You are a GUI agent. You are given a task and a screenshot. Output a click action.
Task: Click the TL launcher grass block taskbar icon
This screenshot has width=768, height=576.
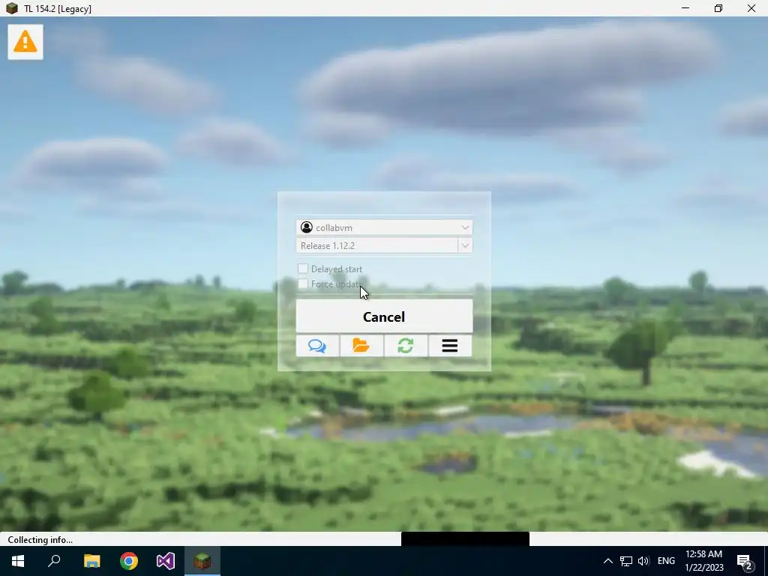point(202,561)
